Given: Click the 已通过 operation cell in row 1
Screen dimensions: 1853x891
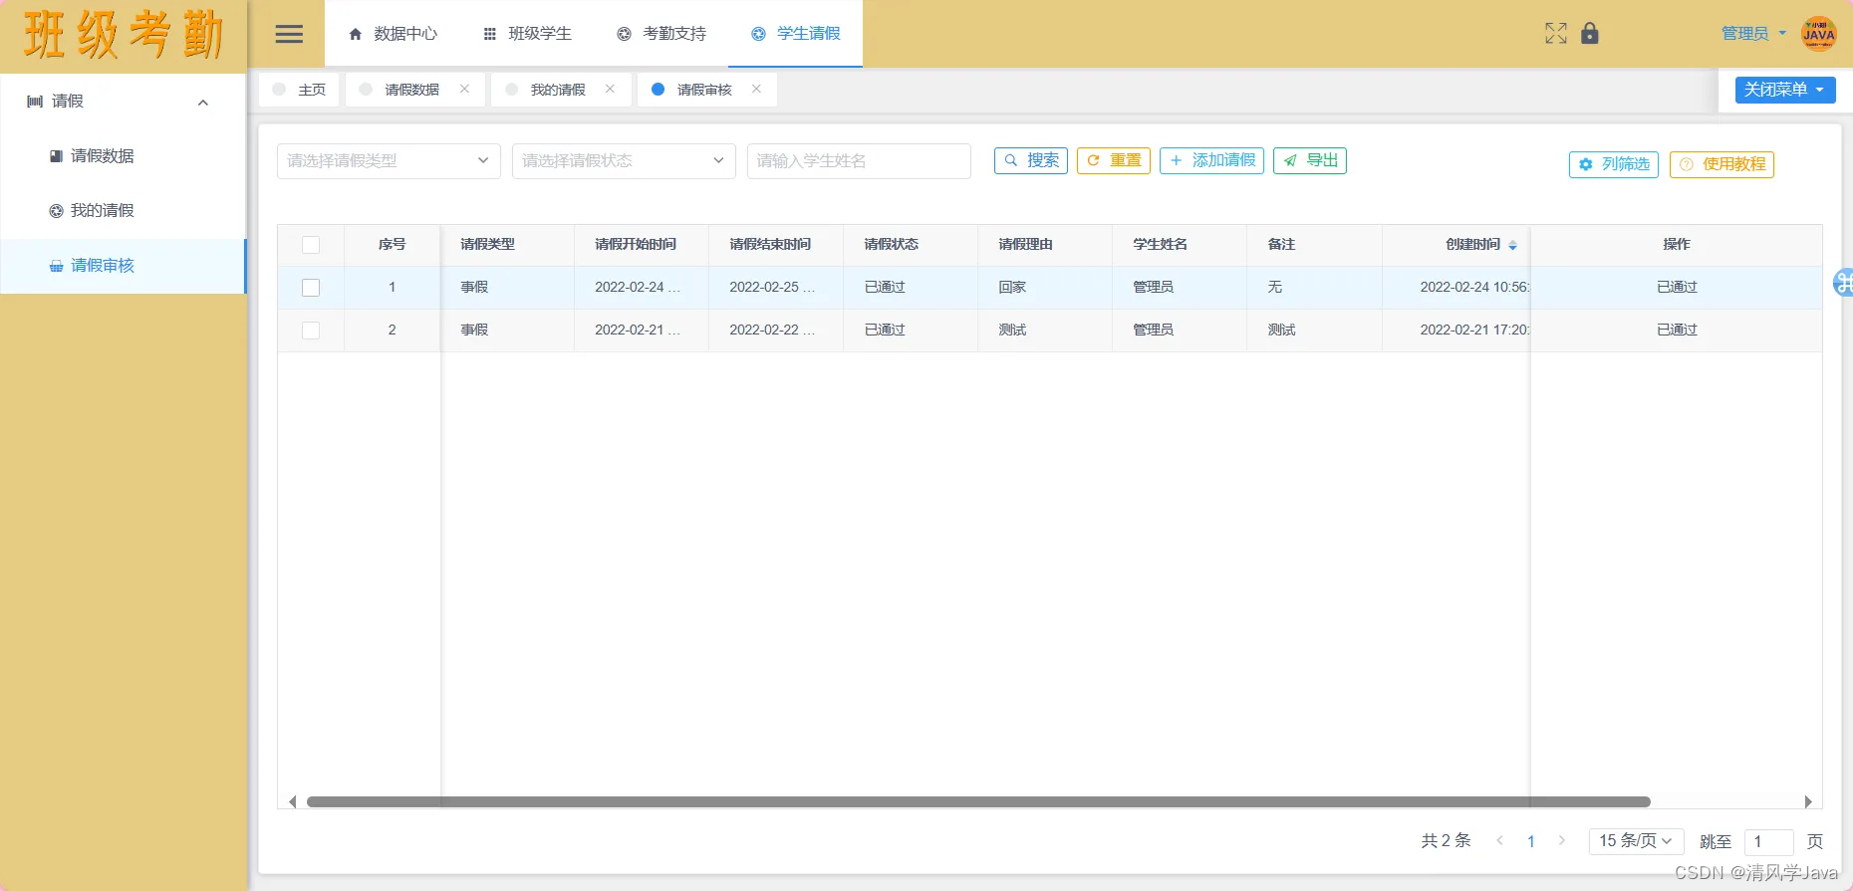Looking at the screenshot, I should [1677, 288].
